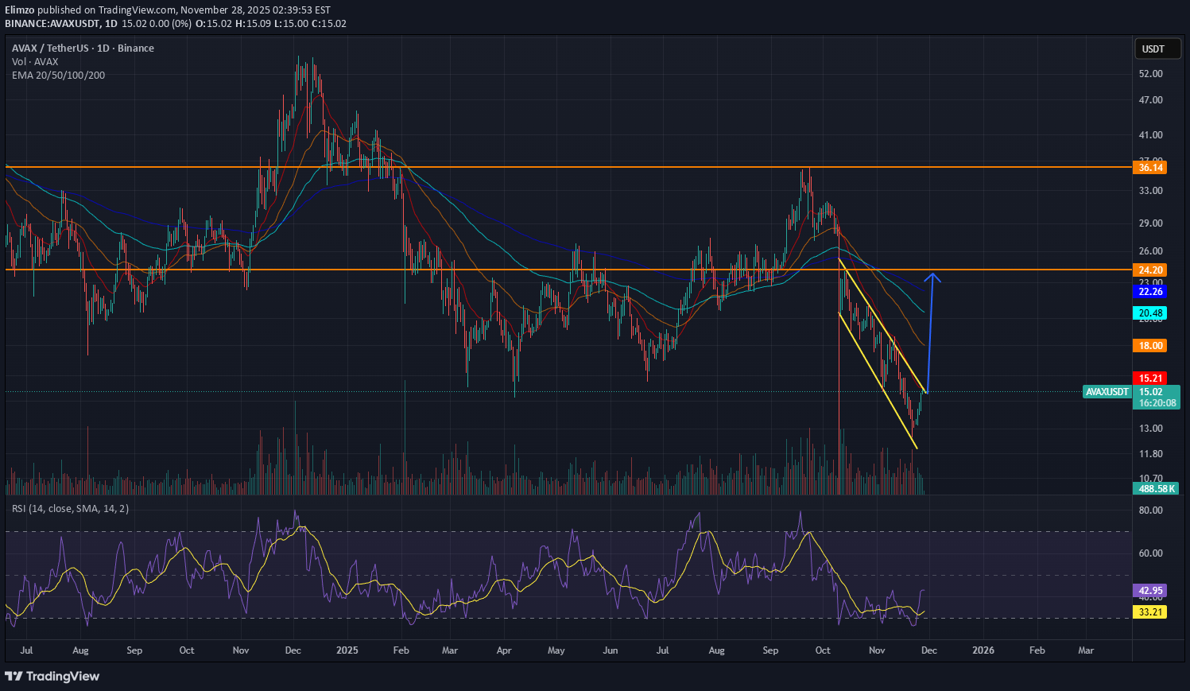Click the cyan 20.48 EMA price label
This screenshot has width=1190, height=691.
tap(1150, 313)
